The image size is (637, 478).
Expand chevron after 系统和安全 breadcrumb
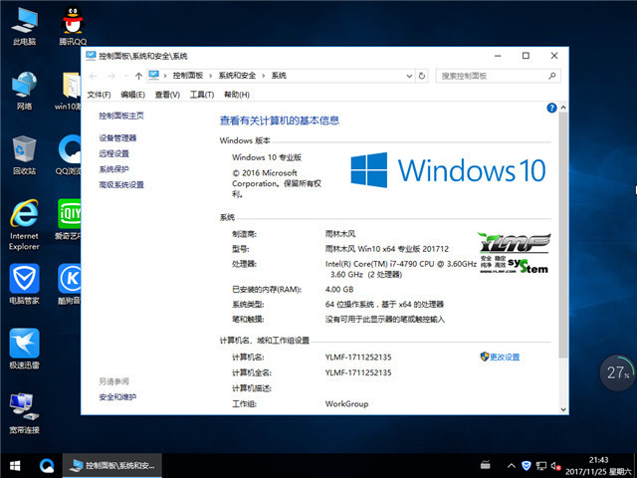tap(263, 76)
